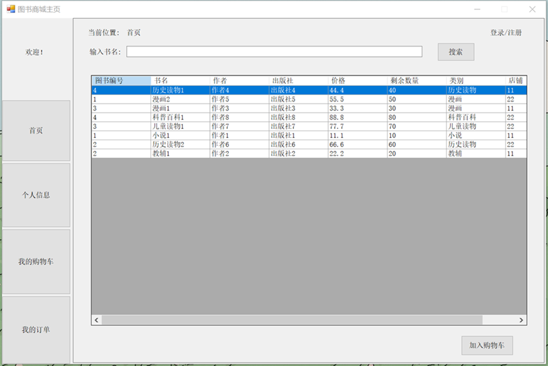The height and width of the screenshot is (366, 548).
Task: Click the 小说 category cell
Action: point(475,136)
